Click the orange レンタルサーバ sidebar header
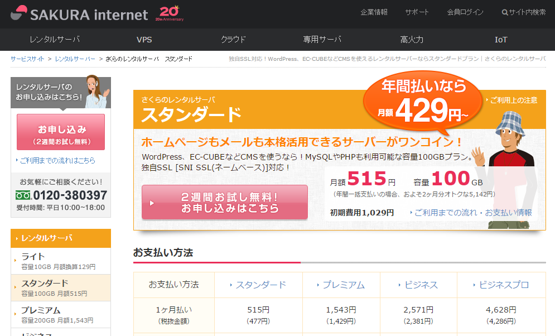 pyautogui.click(x=61, y=238)
